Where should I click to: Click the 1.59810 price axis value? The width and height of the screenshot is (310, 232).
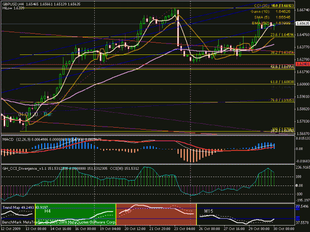pos(303,96)
